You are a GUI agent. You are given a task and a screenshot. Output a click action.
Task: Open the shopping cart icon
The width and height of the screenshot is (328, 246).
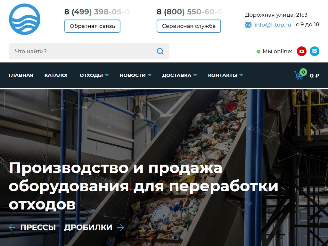click(x=299, y=75)
